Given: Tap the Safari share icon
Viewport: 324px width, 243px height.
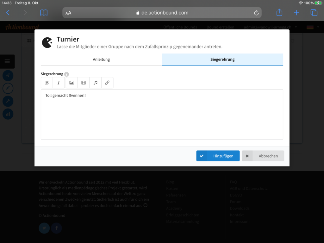Looking at the screenshot, I should (279, 13).
